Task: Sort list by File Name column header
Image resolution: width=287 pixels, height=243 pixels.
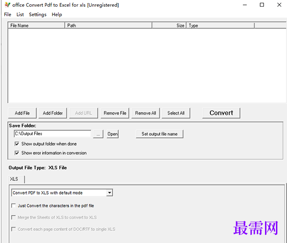Action: click(36, 25)
